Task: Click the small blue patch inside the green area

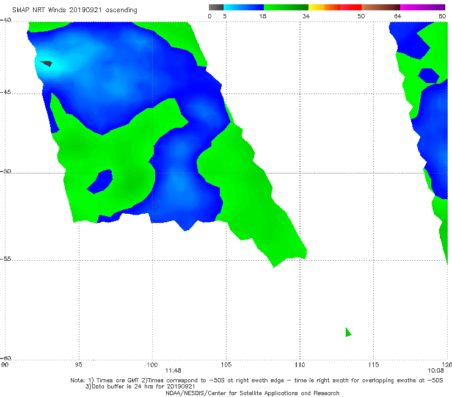Action: 100,181
